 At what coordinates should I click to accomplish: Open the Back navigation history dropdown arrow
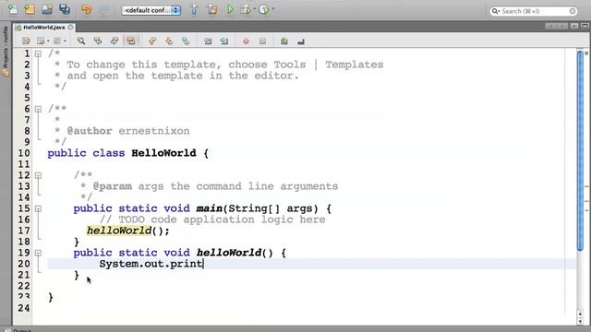point(48,41)
